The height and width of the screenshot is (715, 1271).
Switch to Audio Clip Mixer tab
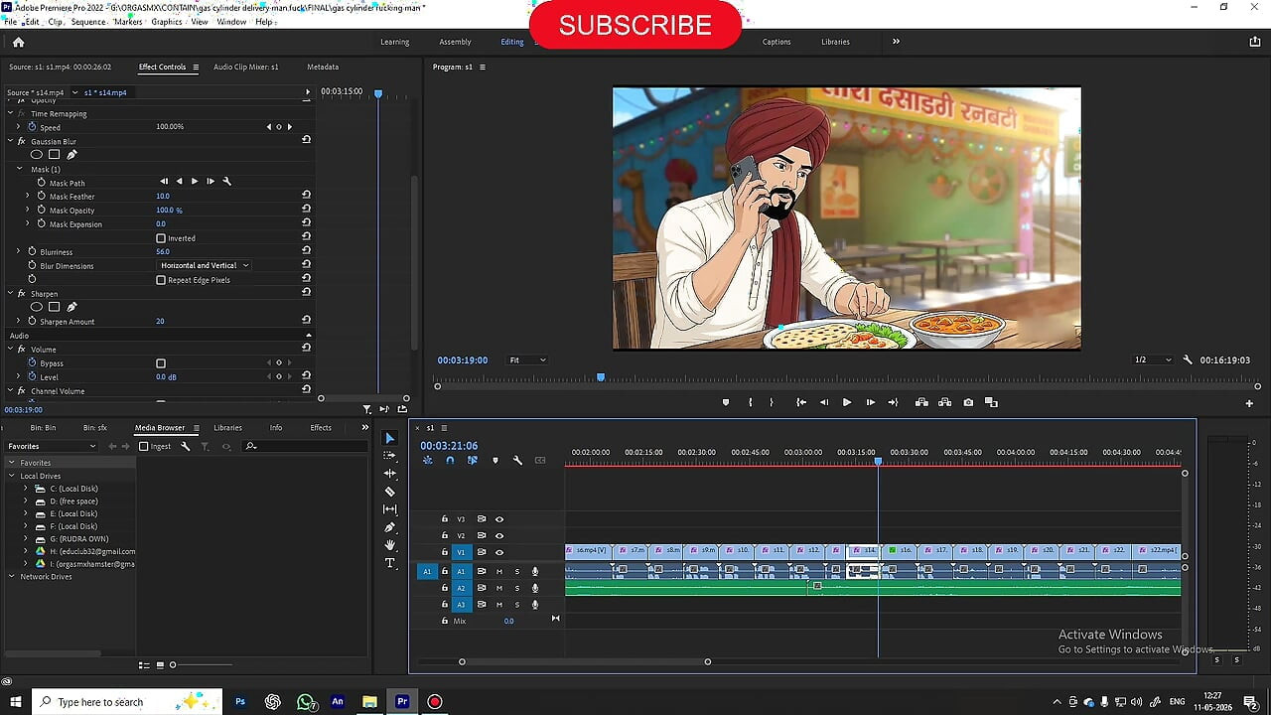246,67
